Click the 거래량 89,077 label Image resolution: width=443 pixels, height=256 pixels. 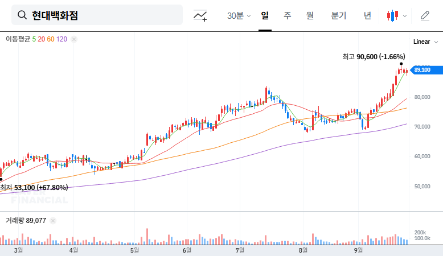pos(26,221)
